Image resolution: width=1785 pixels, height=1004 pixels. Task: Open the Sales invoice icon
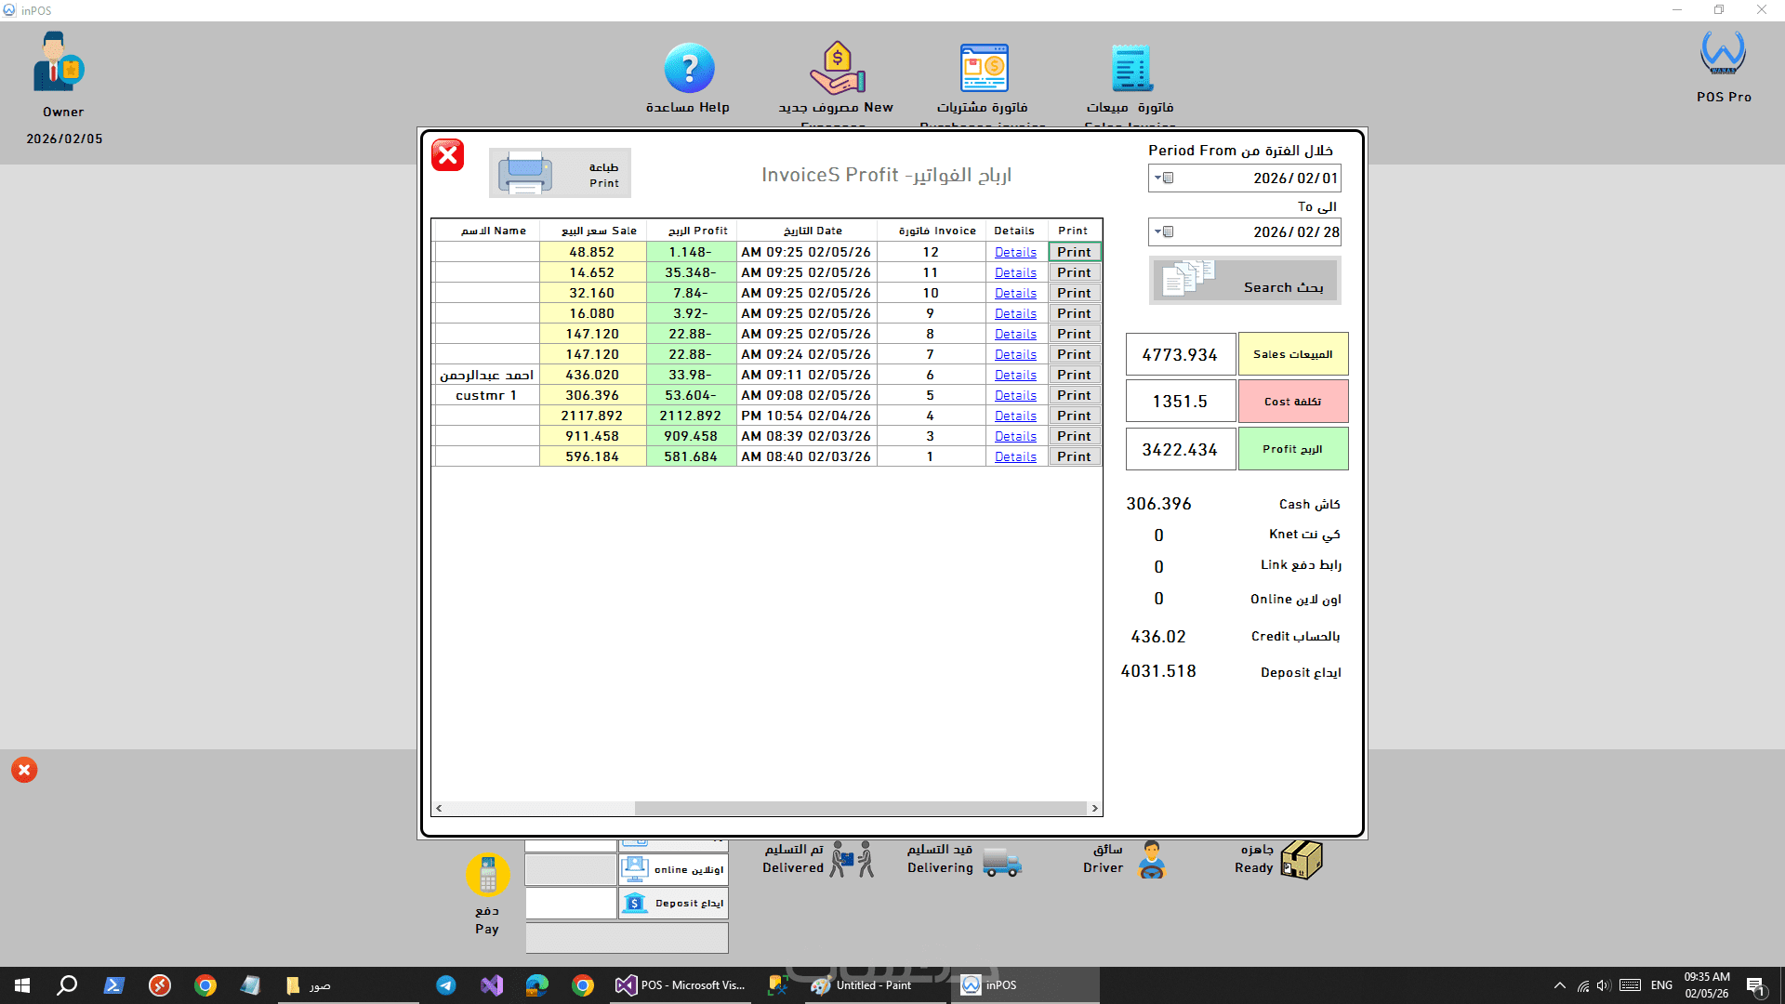click(x=1130, y=69)
